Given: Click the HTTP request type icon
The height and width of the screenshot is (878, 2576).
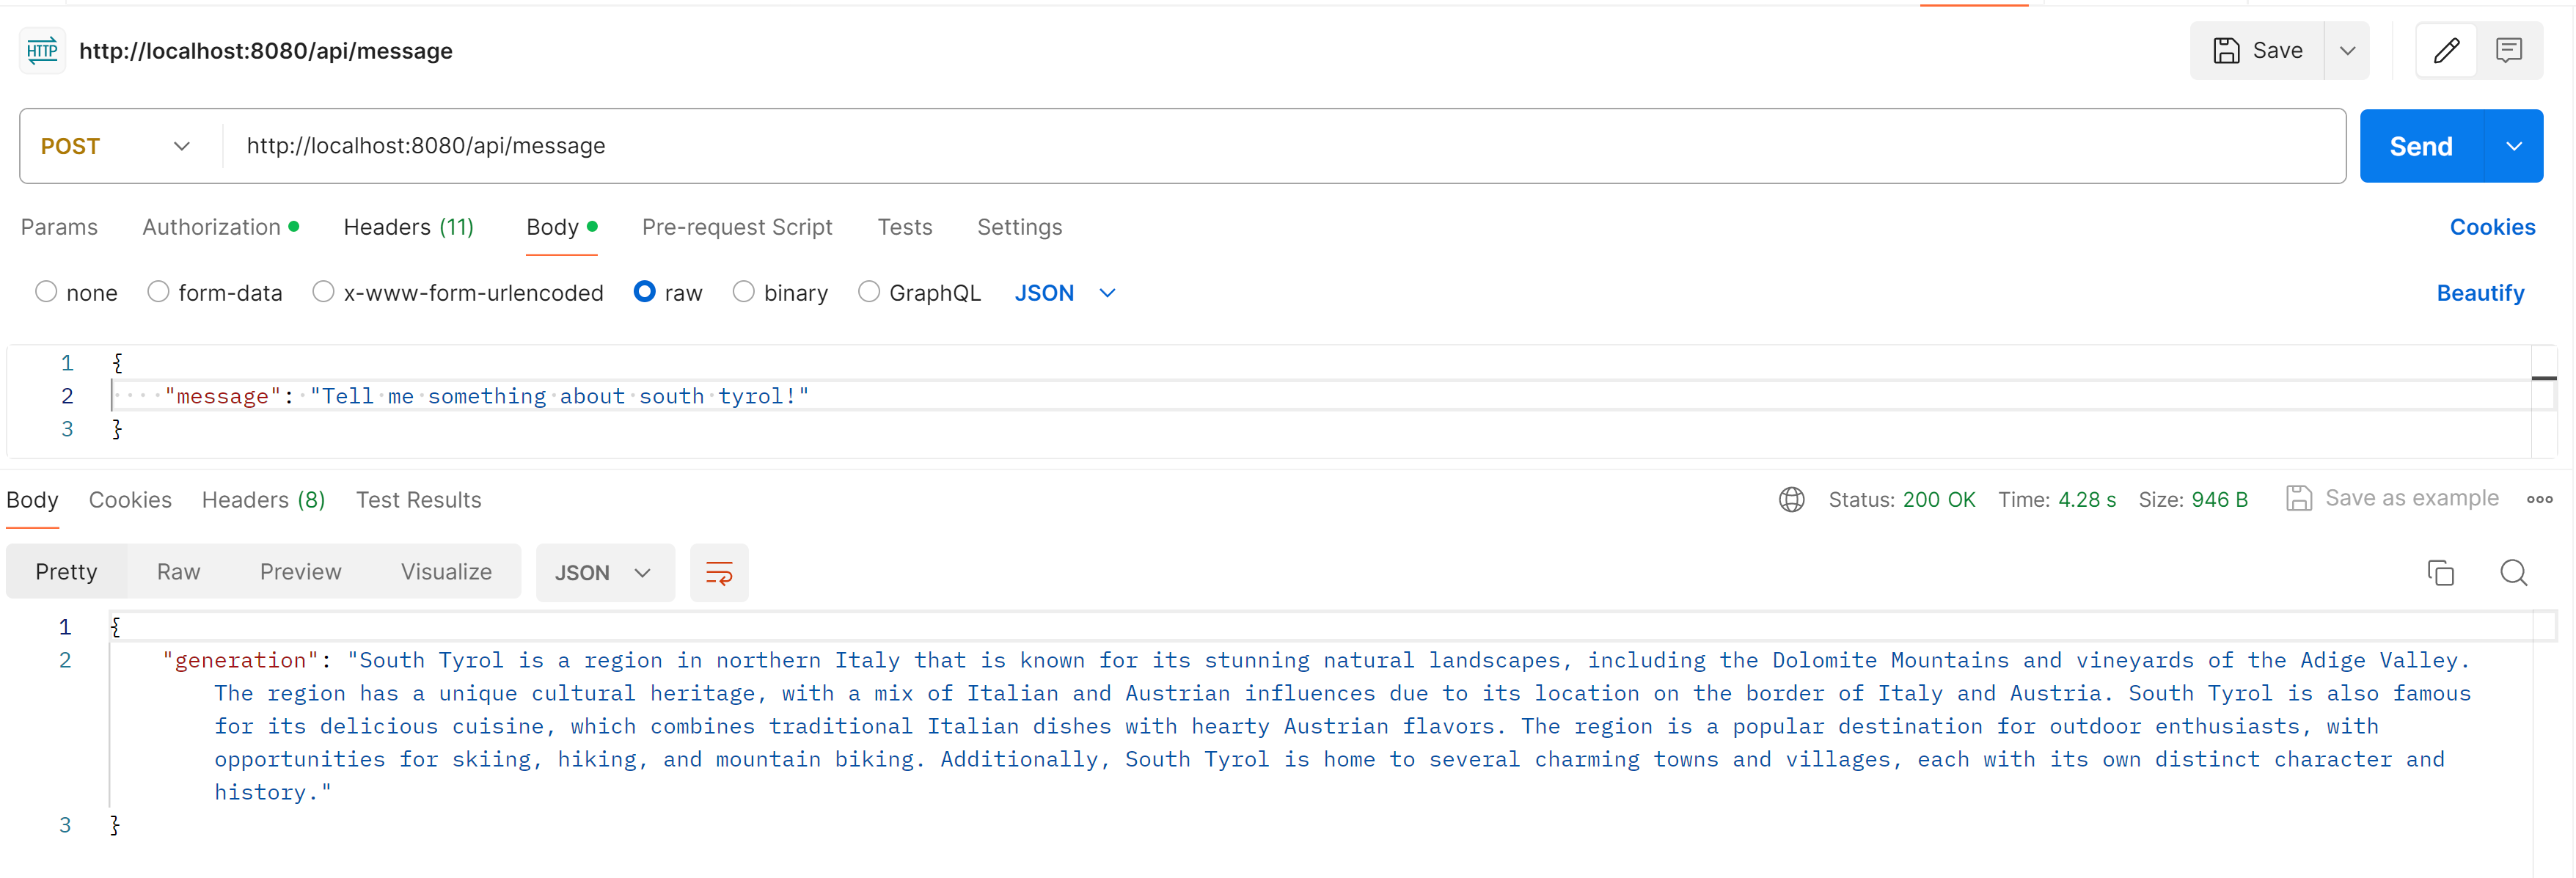Looking at the screenshot, I should pyautogui.click(x=42, y=51).
